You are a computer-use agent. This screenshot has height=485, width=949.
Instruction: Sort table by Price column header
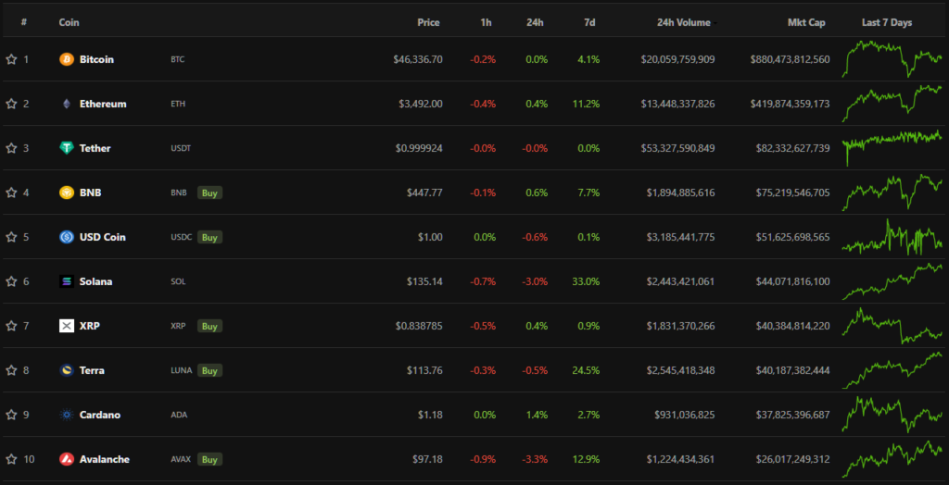tap(428, 22)
